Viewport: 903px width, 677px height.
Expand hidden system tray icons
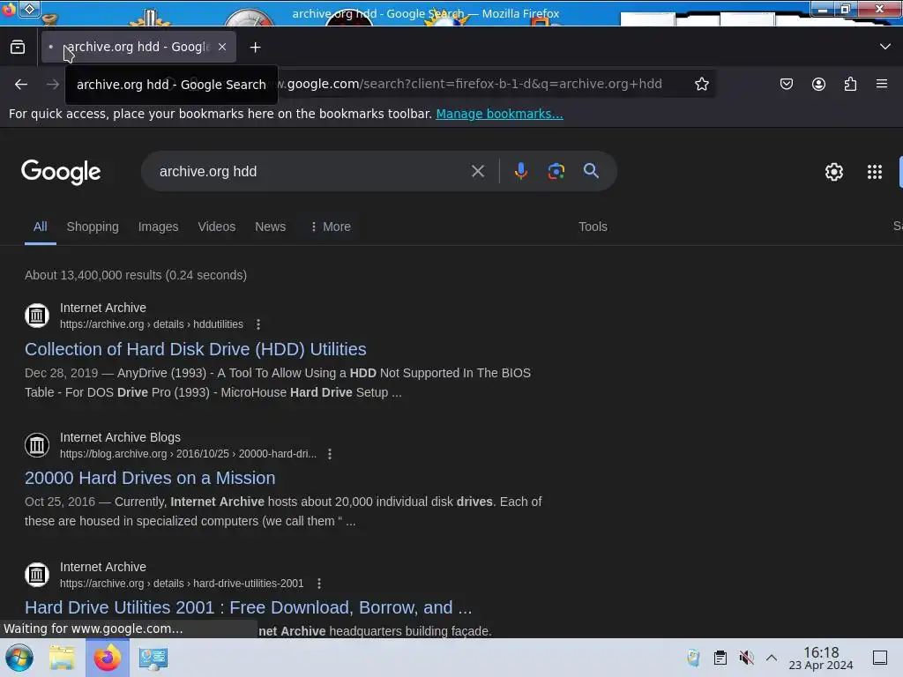(x=772, y=658)
